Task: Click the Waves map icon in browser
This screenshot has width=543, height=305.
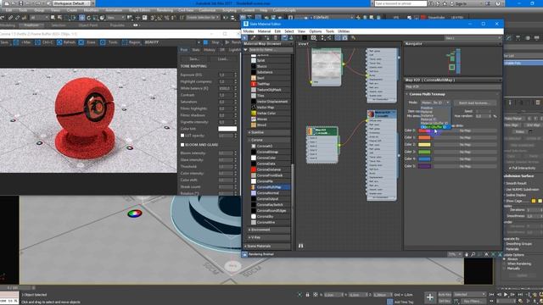Action: click(x=254, y=119)
